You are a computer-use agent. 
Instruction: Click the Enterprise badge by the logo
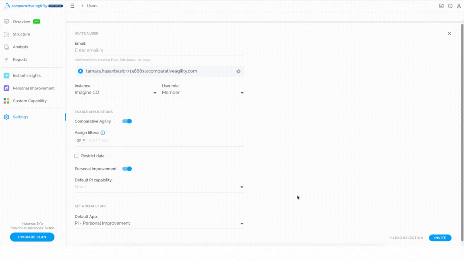56,6
